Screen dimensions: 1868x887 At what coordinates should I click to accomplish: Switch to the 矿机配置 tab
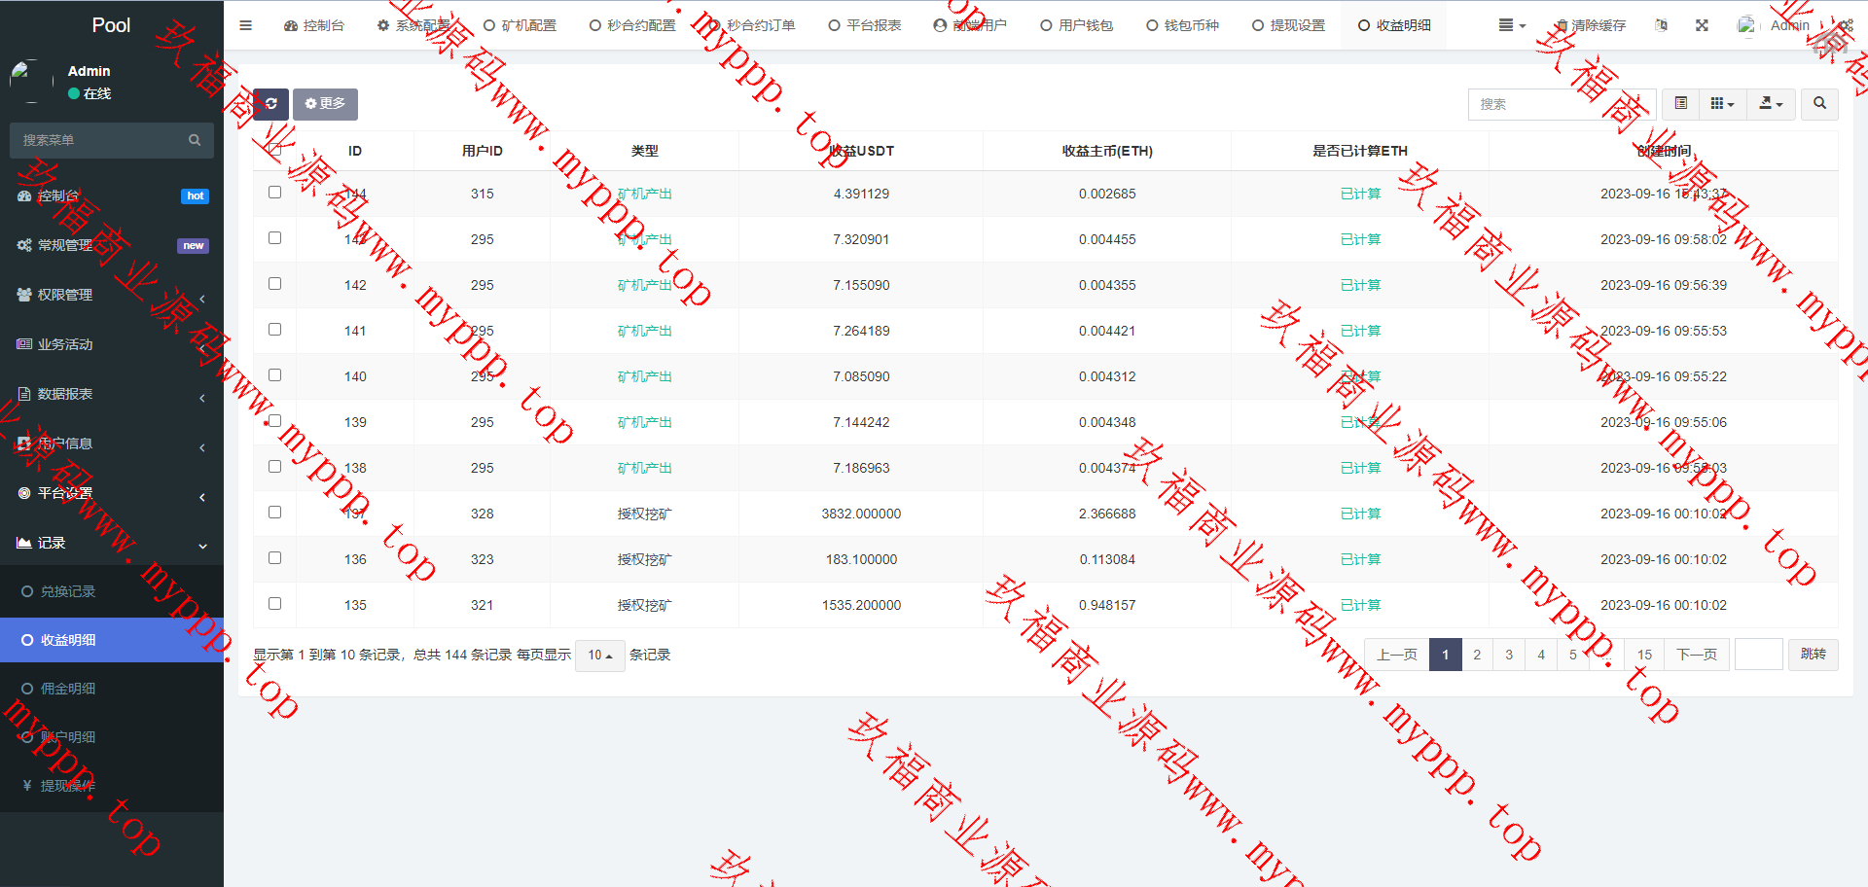point(521,25)
